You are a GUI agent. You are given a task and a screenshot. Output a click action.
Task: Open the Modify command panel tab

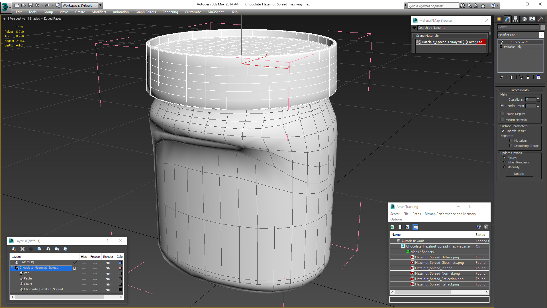507,19
